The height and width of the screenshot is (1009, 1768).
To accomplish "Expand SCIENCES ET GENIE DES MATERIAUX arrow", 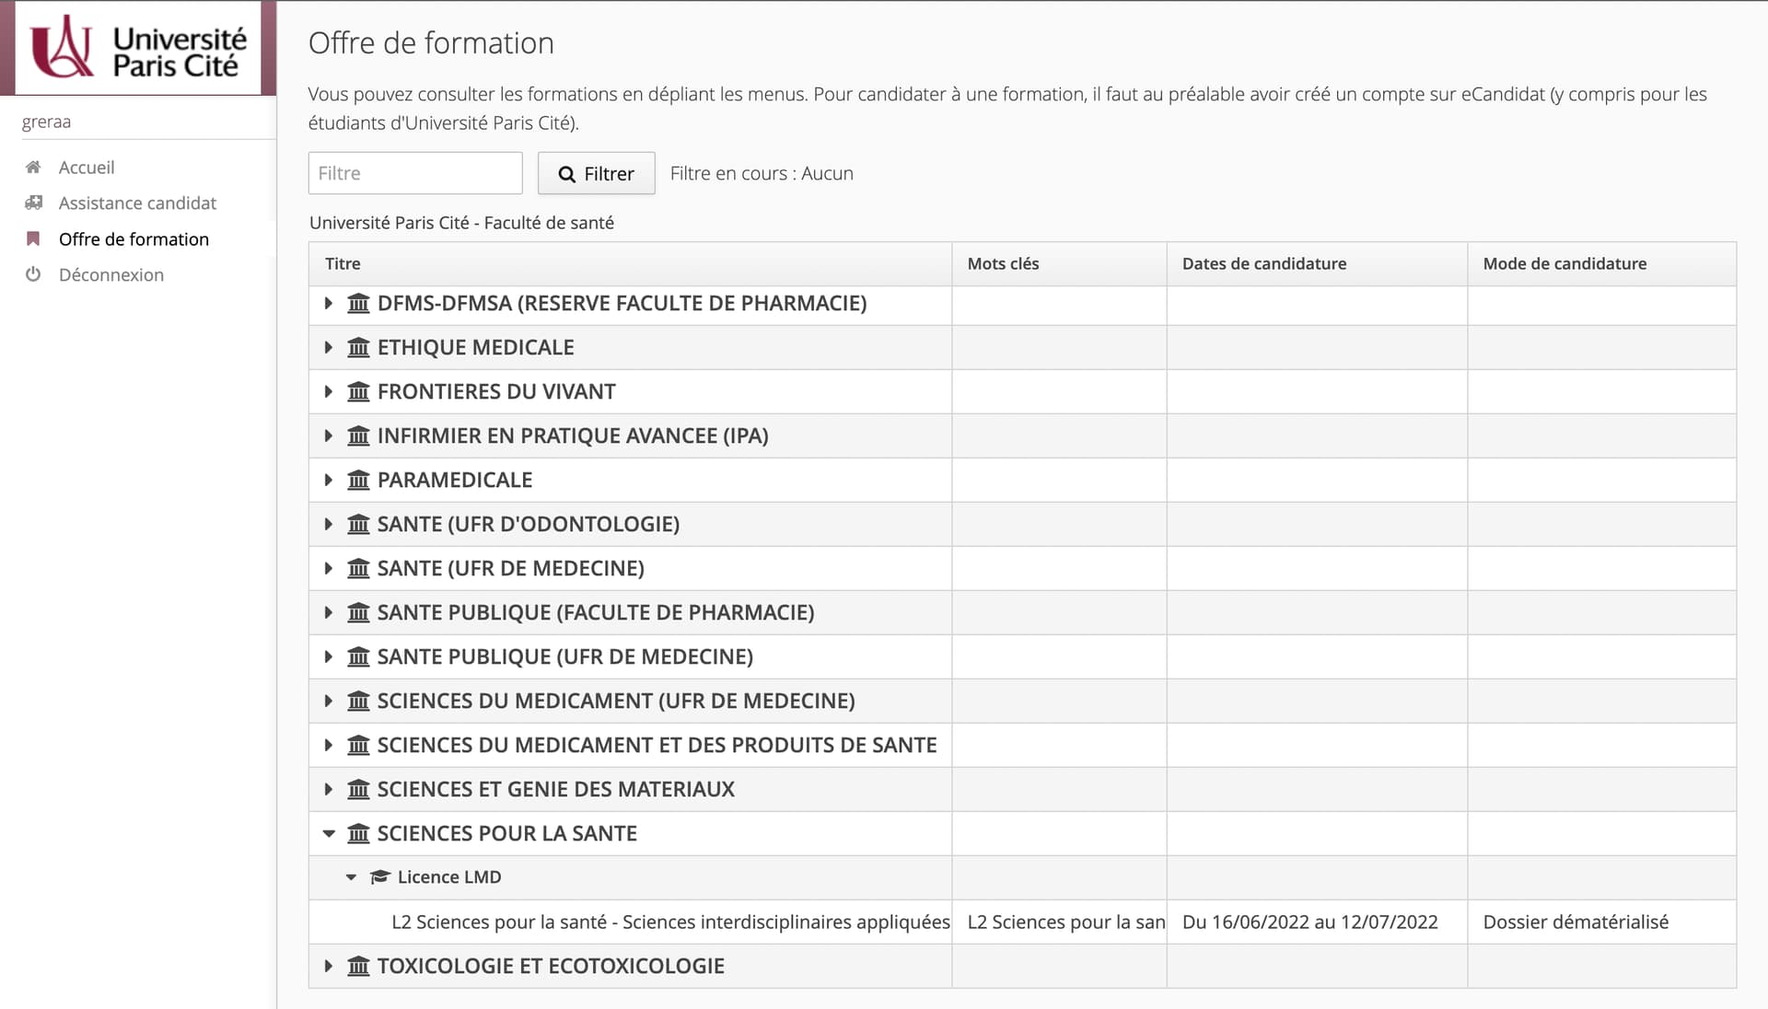I will [x=328, y=789].
